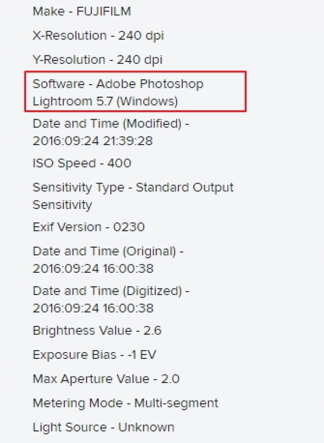Click the Date and Time (Original) label
Image resolution: width=324 pixels, height=443 pixels.
pyautogui.click(x=108, y=252)
